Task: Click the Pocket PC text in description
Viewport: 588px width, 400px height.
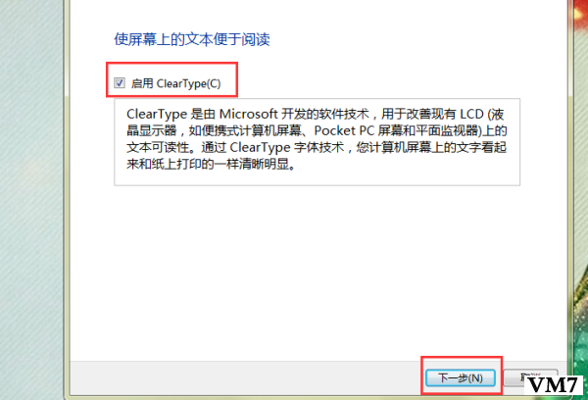Action: coord(344,130)
